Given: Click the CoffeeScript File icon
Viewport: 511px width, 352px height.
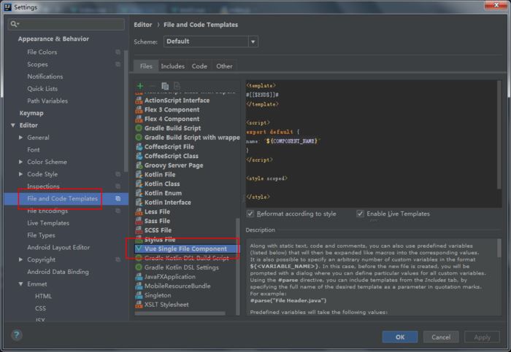Looking at the screenshot, I should click(139, 146).
